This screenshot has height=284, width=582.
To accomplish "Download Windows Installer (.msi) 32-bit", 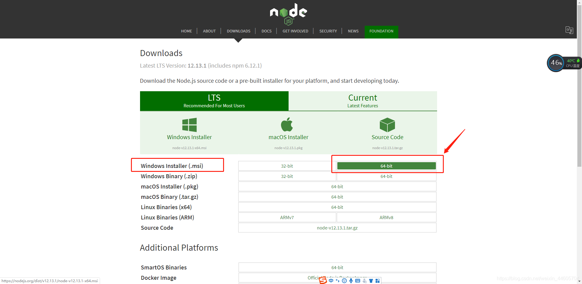I will click(287, 166).
